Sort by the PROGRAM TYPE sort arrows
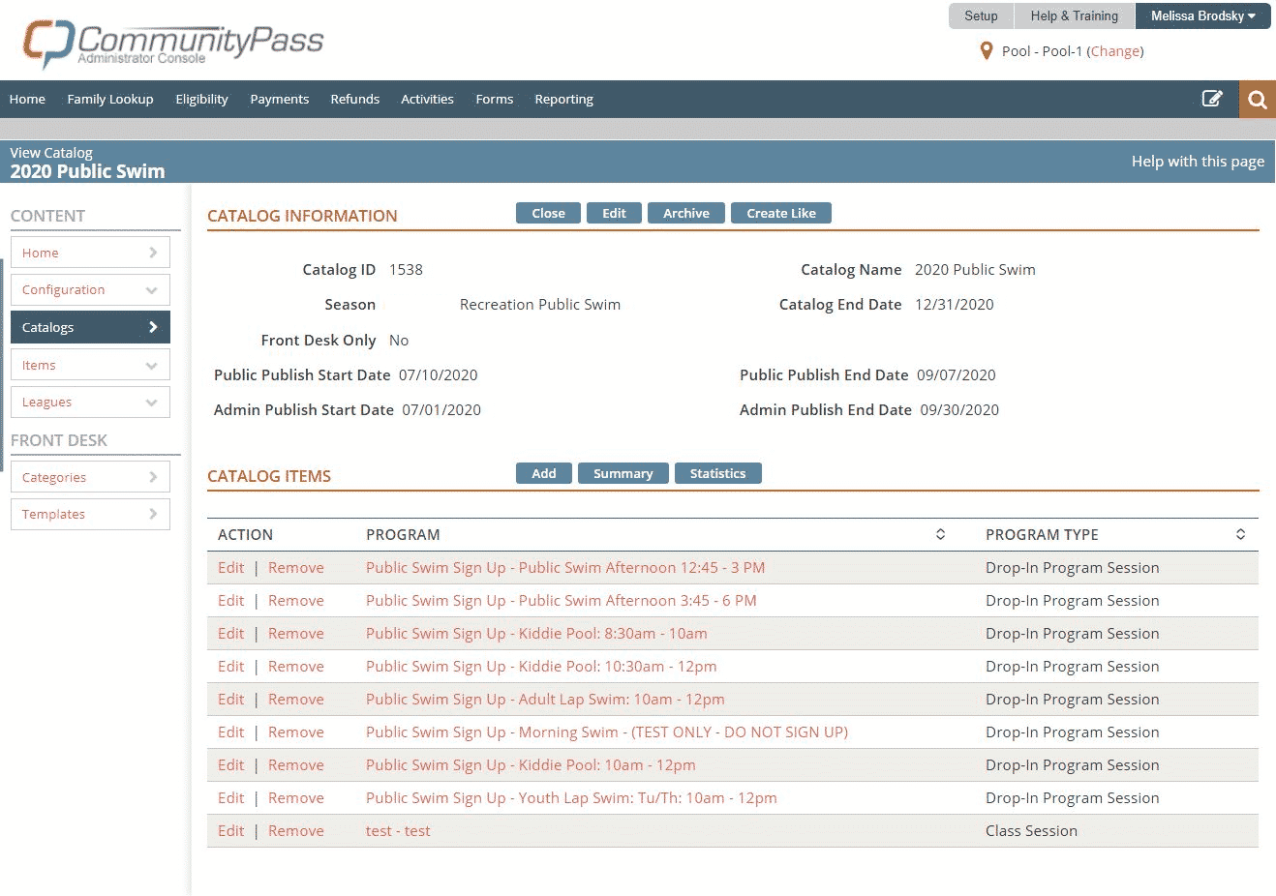1276x896 pixels. [1240, 534]
